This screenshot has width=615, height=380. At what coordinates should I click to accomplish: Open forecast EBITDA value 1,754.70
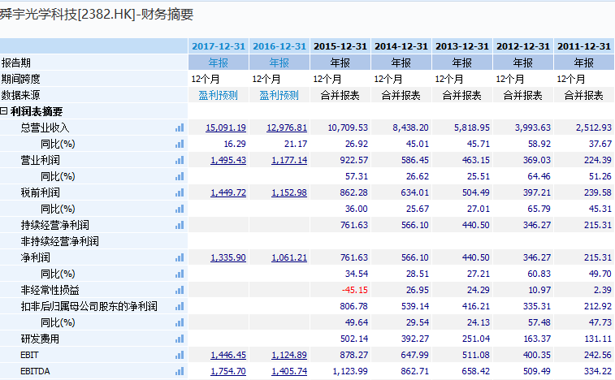tap(228, 371)
